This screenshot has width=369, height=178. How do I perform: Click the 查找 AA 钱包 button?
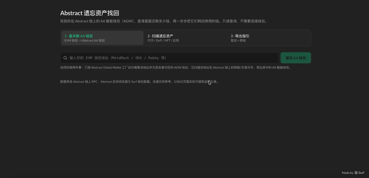(296, 58)
